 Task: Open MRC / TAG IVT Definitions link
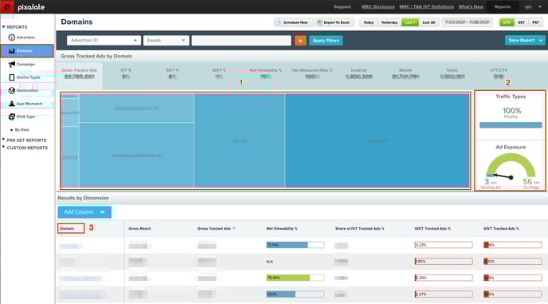pyautogui.click(x=426, y=6)
